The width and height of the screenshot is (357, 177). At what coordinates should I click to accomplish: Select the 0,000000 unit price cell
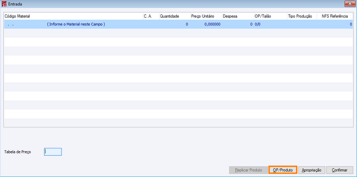206,24
